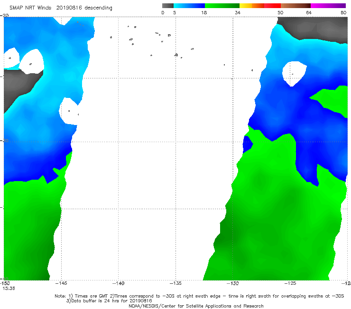
Task: Select the yellow-orange segment of color scale
Action: [x=252, y=6]
